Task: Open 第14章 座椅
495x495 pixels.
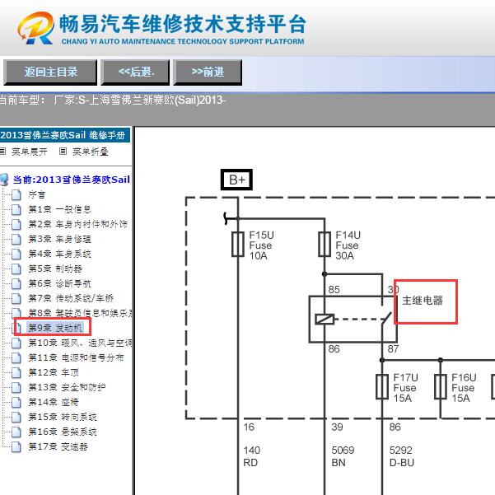Action: 53,402
